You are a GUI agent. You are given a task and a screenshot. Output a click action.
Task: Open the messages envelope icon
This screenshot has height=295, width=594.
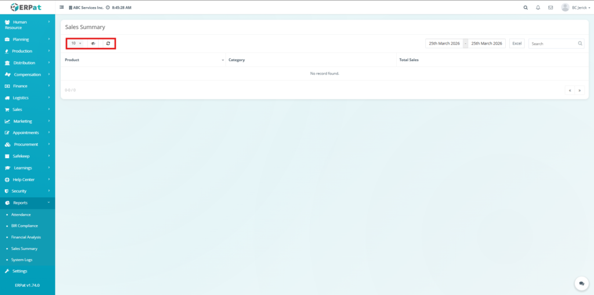(550, 8)
